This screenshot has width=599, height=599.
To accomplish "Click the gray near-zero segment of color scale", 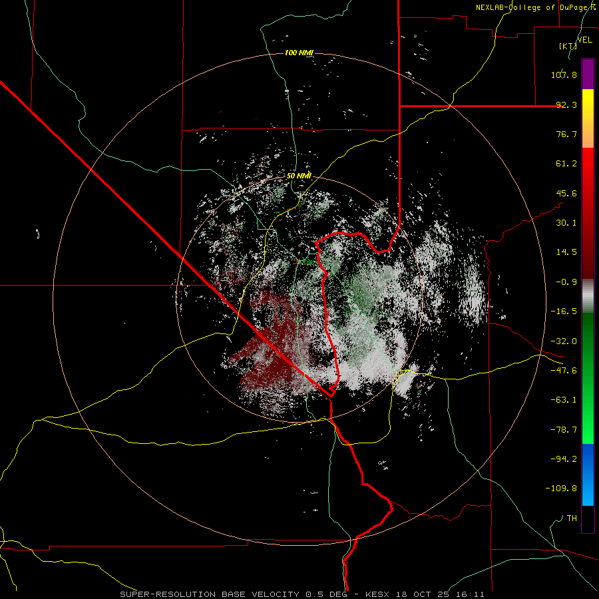I will click(x=588, y=296).
